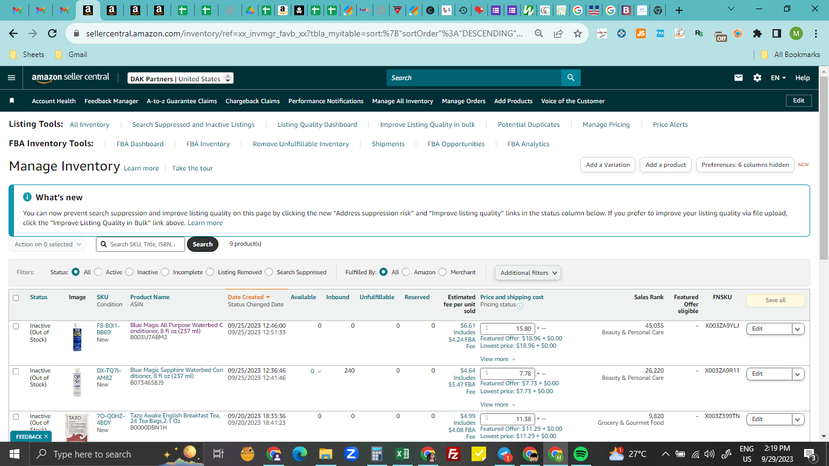Screen dimensions: 829x466
Task: Select the Listing Removed status filter
Action: pyautogui.click(x=210, y=272)
